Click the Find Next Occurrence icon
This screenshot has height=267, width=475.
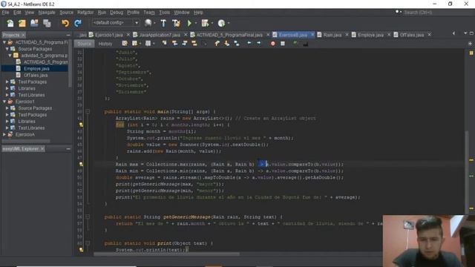(x=185, y=44)
